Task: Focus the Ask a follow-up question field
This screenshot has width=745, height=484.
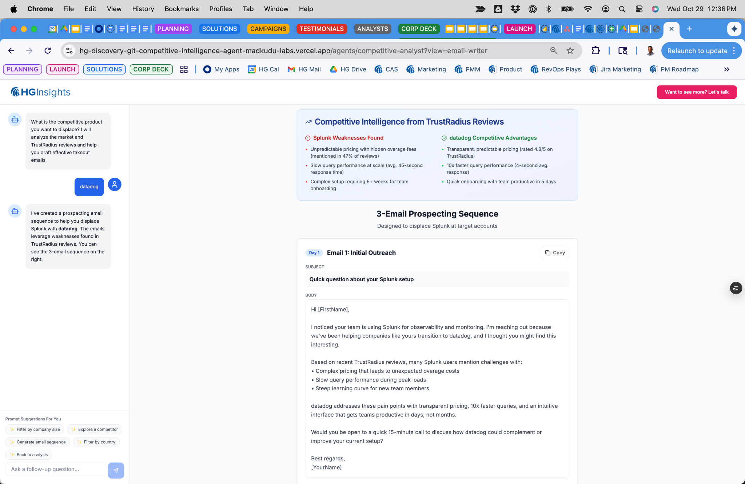Action: coord(55,469)
